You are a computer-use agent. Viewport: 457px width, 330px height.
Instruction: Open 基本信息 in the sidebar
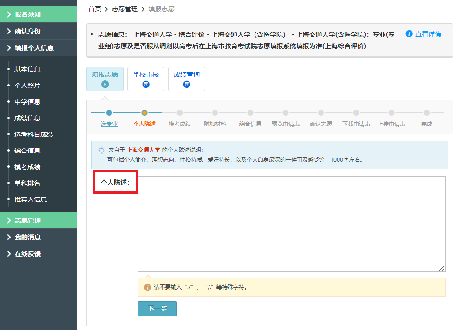click(27, 69)
